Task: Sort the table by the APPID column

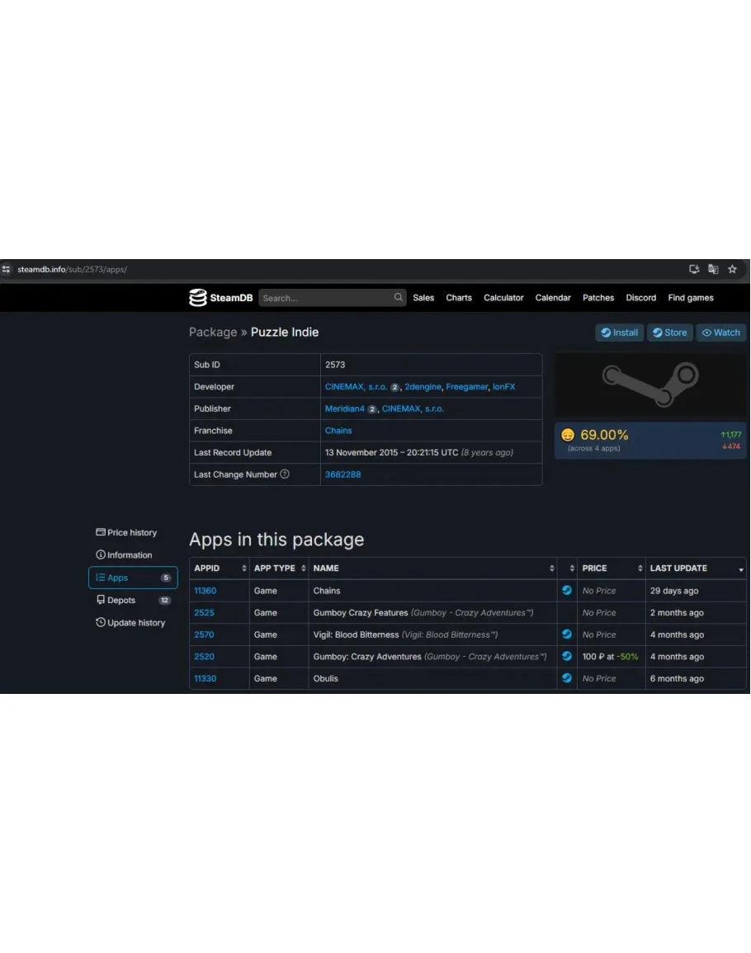Action: point(219,568)
